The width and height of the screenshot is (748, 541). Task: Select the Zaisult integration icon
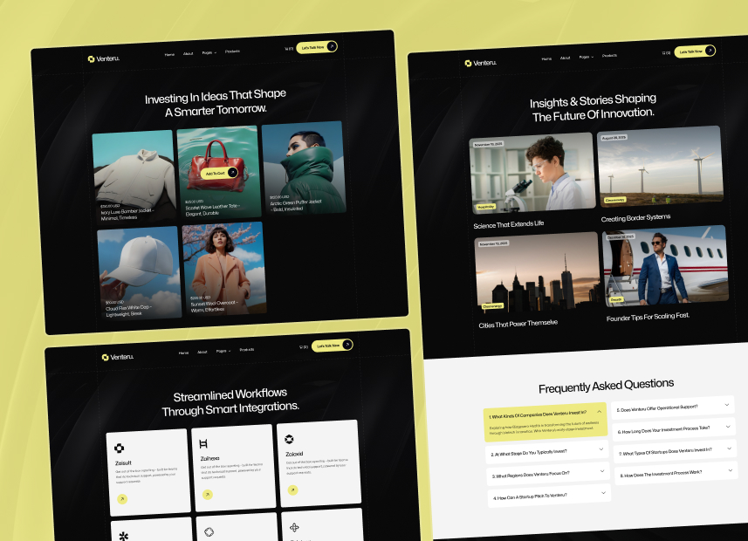120,449
